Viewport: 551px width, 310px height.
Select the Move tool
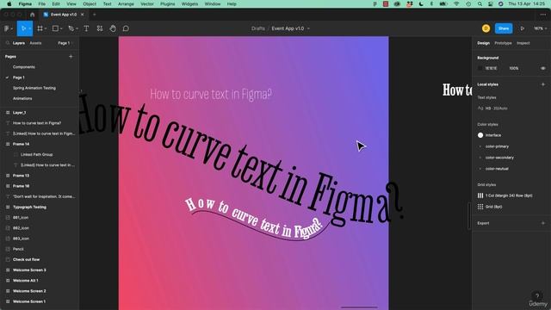(x=23, y=28)
